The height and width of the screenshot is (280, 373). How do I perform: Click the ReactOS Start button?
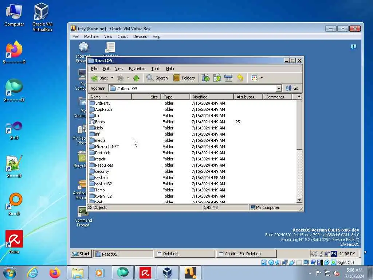pos(81,254)
